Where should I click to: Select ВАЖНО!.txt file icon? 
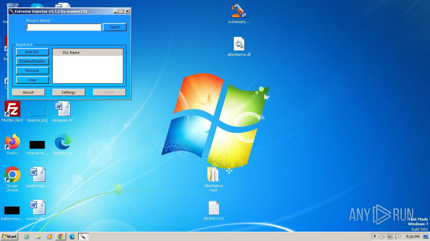point(214,211)
